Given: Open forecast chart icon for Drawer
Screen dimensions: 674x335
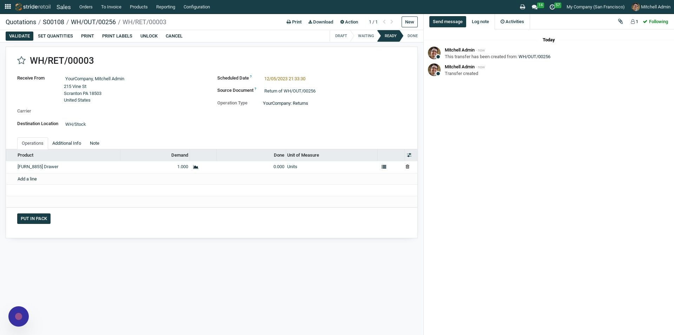Looking at the screenshot, I should [x=196, y=167].
